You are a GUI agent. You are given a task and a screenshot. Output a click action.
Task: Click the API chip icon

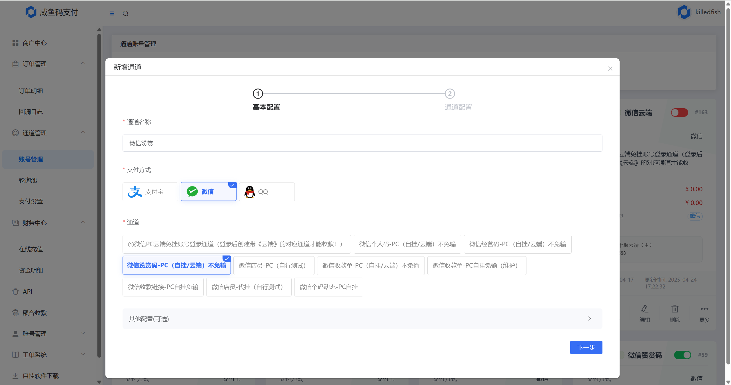(15, 292)
